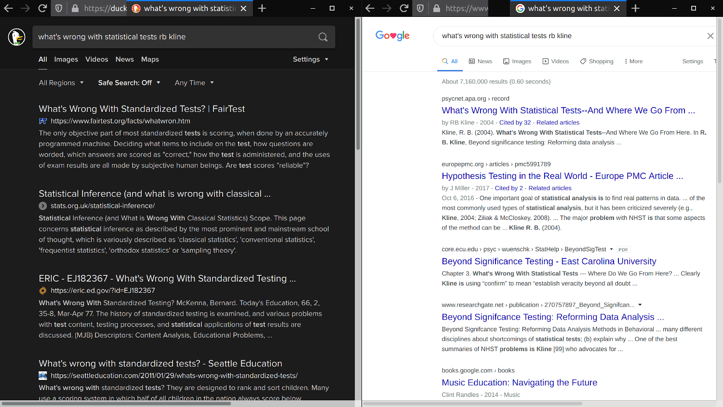723x407 pixels.
Task: Click back arrow in the DuckDuckGo browser window
Action: (8, 8)
